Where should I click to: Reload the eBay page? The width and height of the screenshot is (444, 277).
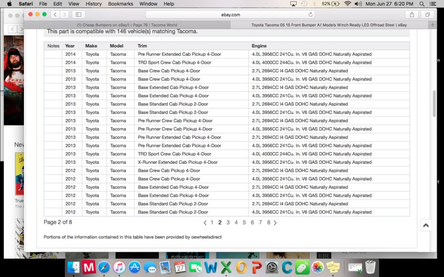tap(310, 14)
